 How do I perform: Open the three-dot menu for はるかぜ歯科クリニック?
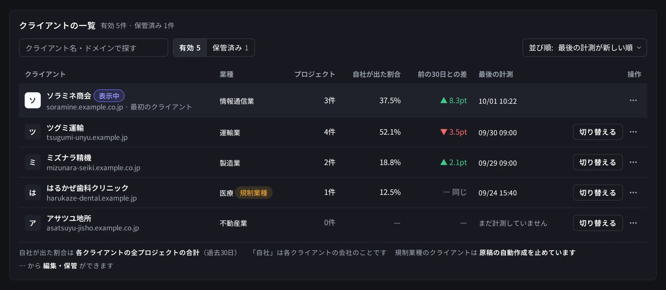pos(633,193)
